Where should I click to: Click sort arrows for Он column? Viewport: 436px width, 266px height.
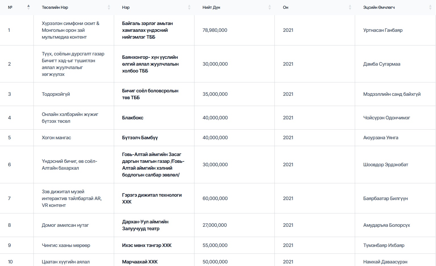(x=350, y=7)
